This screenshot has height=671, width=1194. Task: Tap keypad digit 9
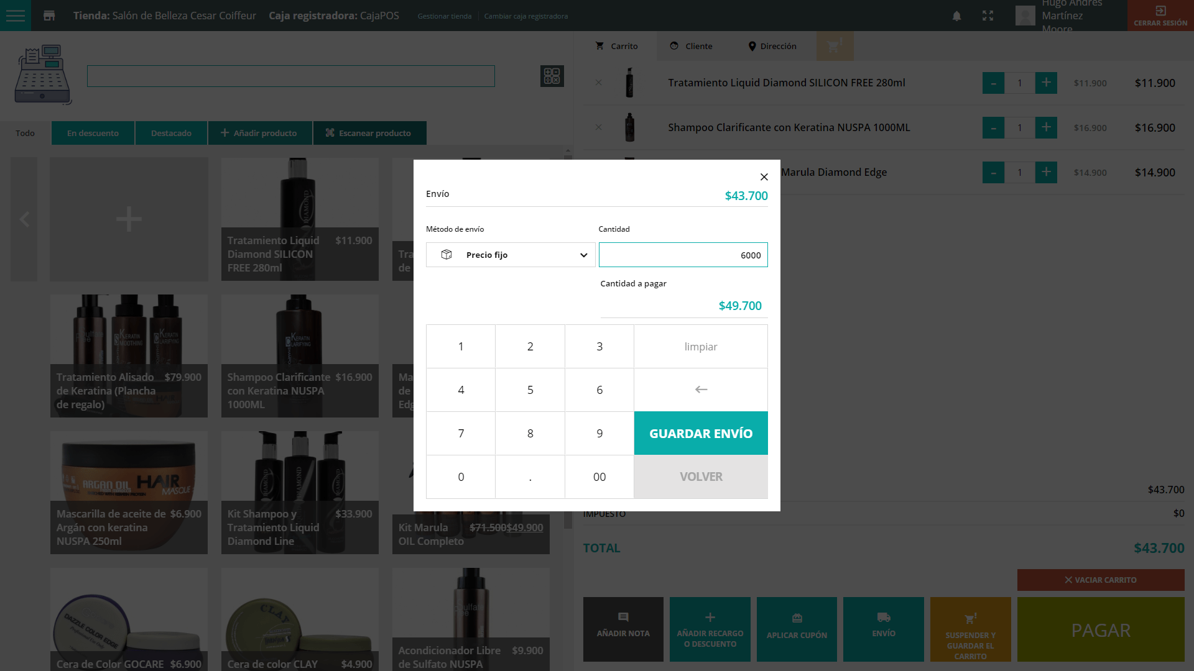click(x=599, y=433)
